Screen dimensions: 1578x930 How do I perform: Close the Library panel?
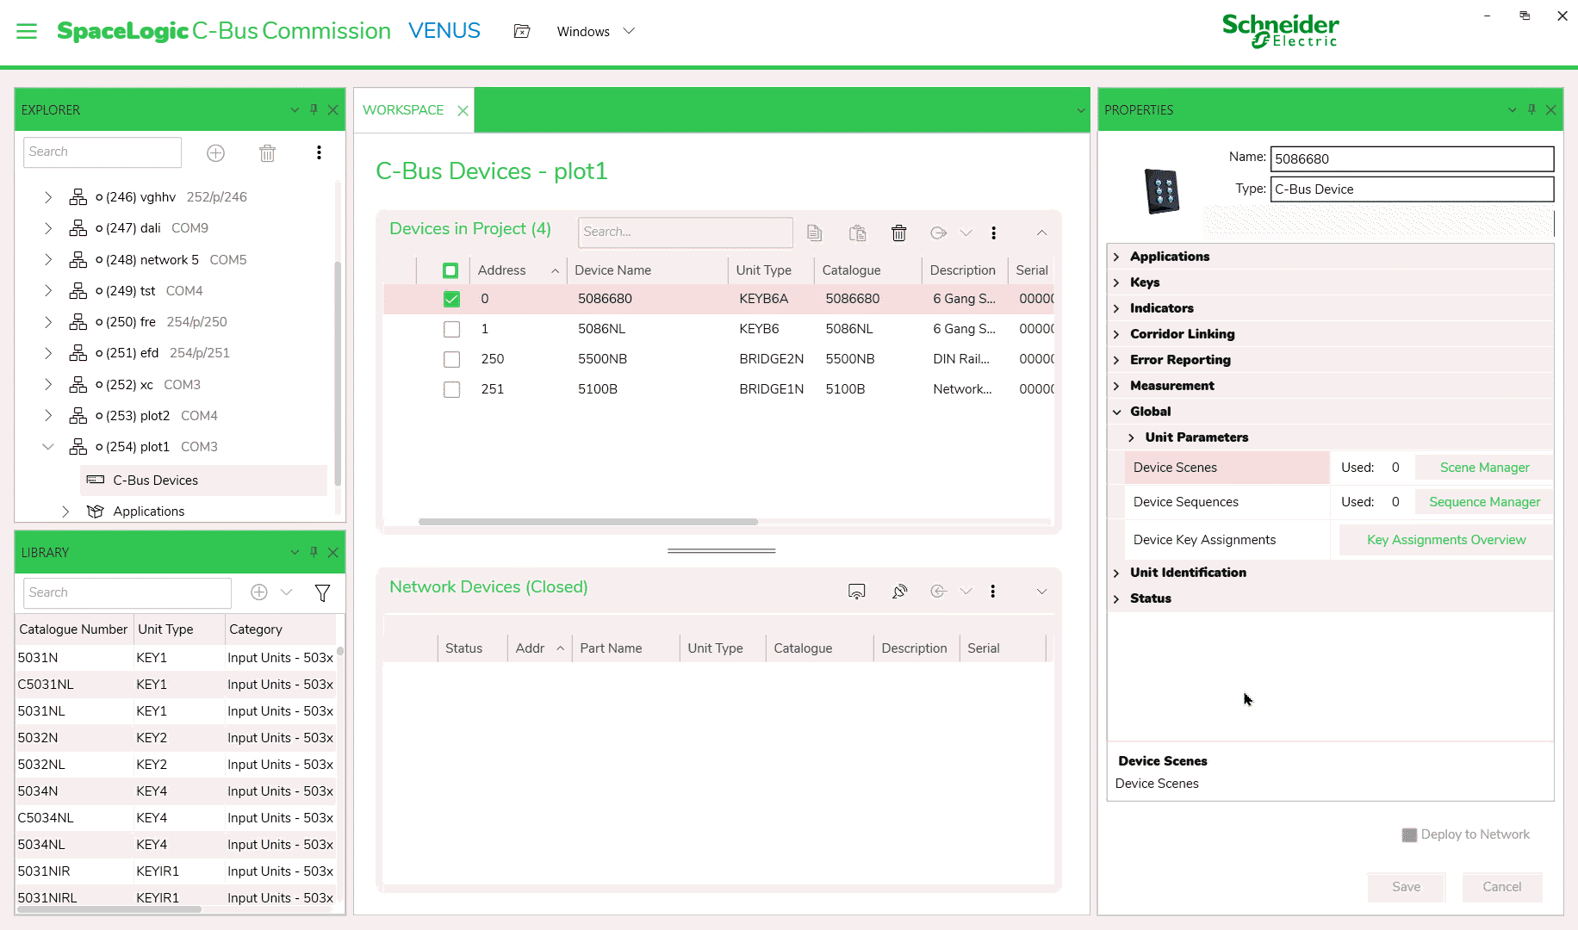(333, 552)
